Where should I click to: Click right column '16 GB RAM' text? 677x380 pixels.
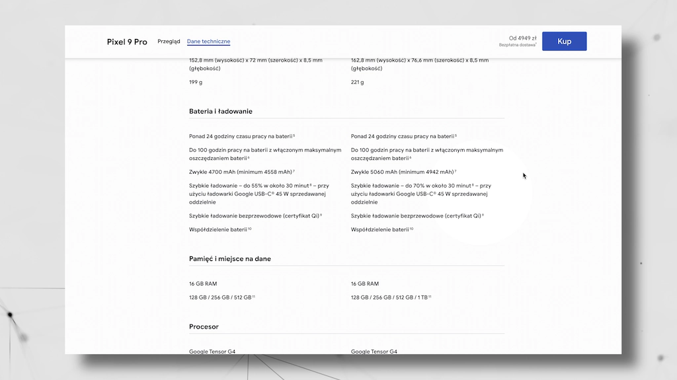[365, 284]
